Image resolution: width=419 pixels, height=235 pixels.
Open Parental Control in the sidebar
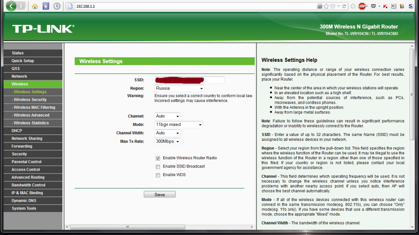[33, 161]
